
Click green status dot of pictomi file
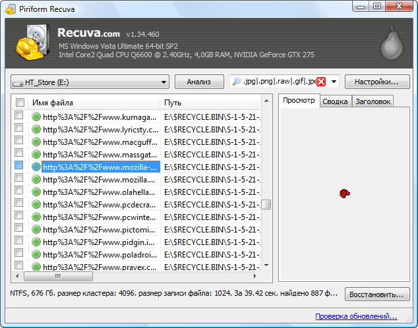36,229
